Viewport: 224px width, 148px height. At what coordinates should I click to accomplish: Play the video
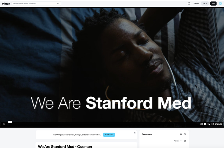[x=4, y=124]
